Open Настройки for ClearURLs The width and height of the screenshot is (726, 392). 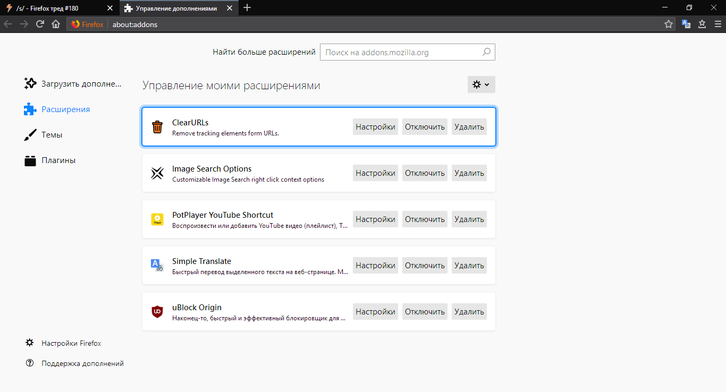click(375, 127)
